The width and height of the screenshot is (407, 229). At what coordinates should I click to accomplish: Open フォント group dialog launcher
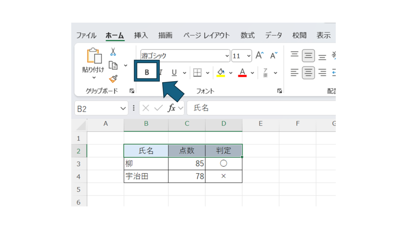tap(279, 91)
